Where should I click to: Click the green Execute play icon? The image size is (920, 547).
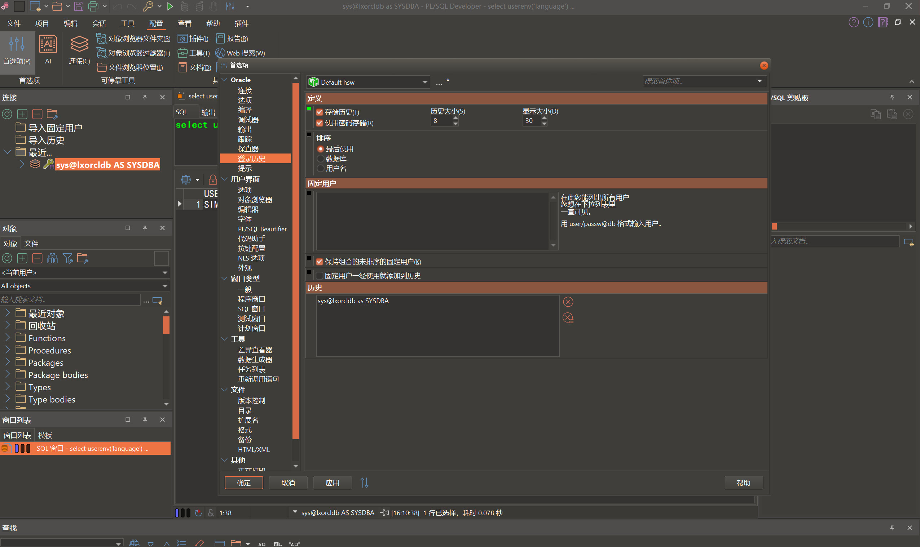pos(170,6)
